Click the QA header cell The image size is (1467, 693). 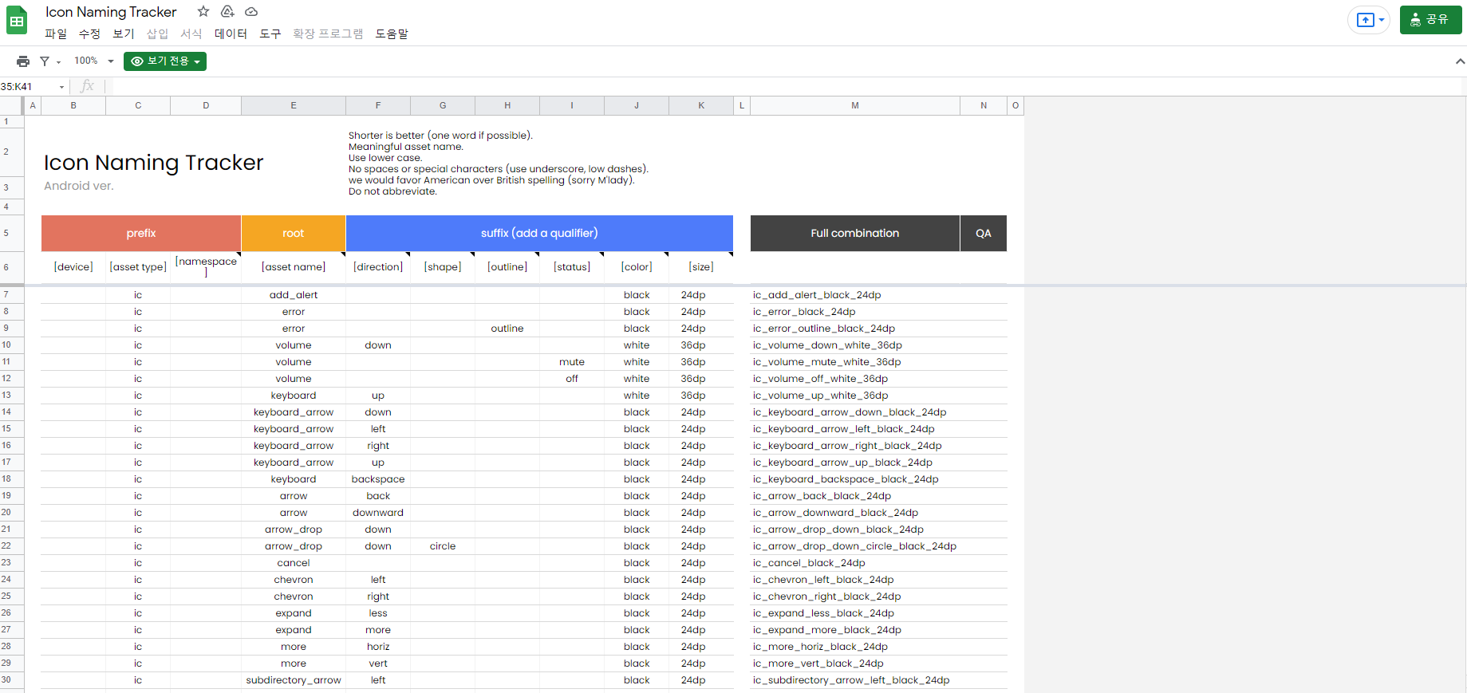point(984,233)
